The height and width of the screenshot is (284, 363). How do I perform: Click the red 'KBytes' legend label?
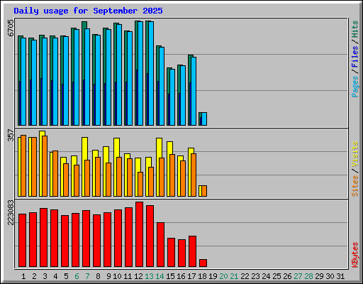(x=355, y=255)
